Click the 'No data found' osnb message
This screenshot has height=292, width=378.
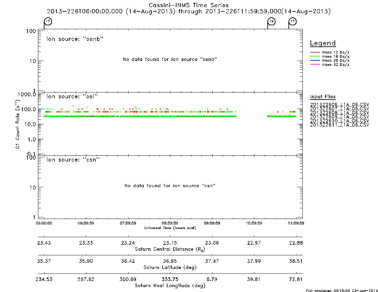pyautogui.click(x=170, y=59)
